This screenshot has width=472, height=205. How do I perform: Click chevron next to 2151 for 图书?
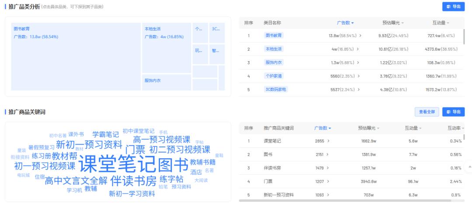click(x=327, y=154)
